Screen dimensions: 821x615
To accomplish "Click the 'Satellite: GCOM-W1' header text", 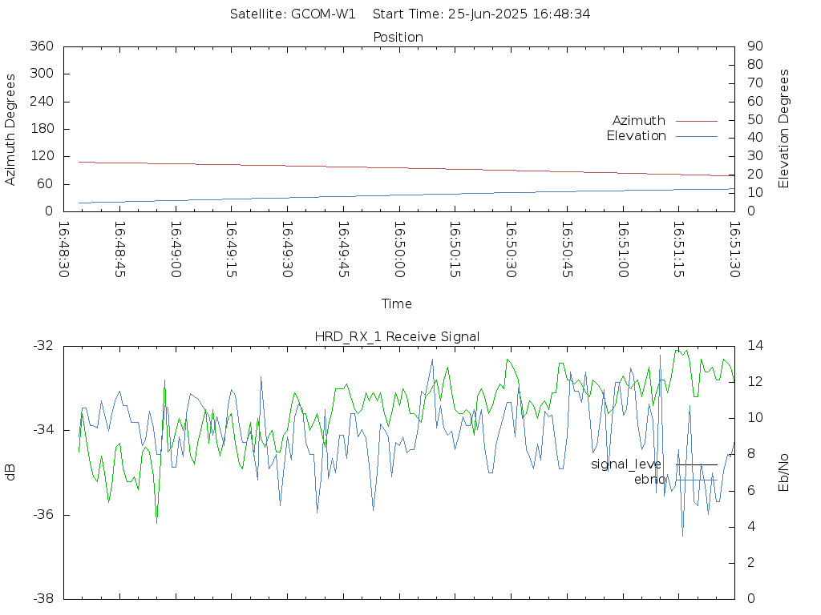I will pyautogui.click(x=293, y=14).
